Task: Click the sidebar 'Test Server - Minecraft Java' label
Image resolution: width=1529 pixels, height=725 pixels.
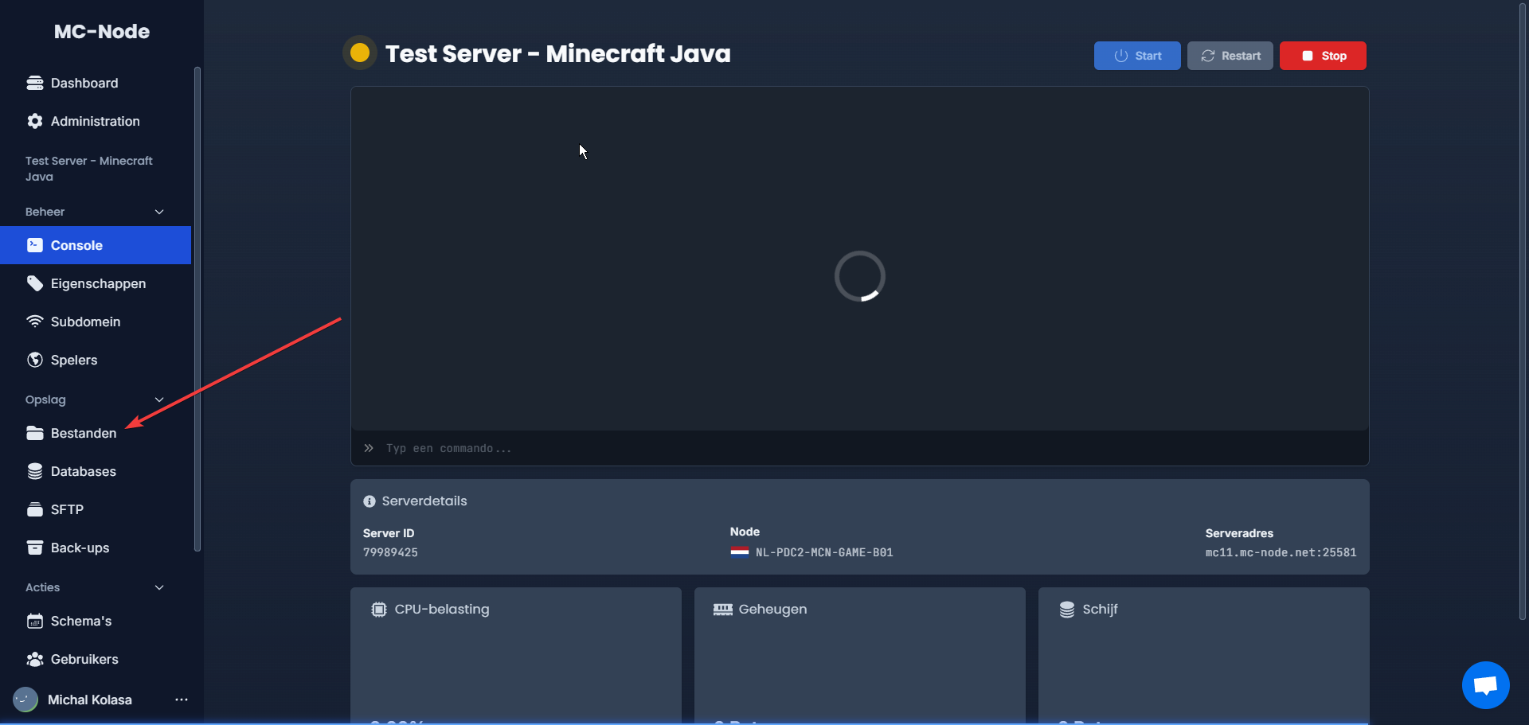Action: pyautogui.click(x=89, y=169)
